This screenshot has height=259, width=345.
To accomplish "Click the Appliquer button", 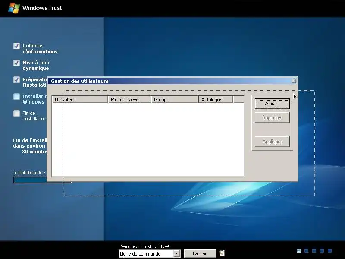I will tap(272, 142).
